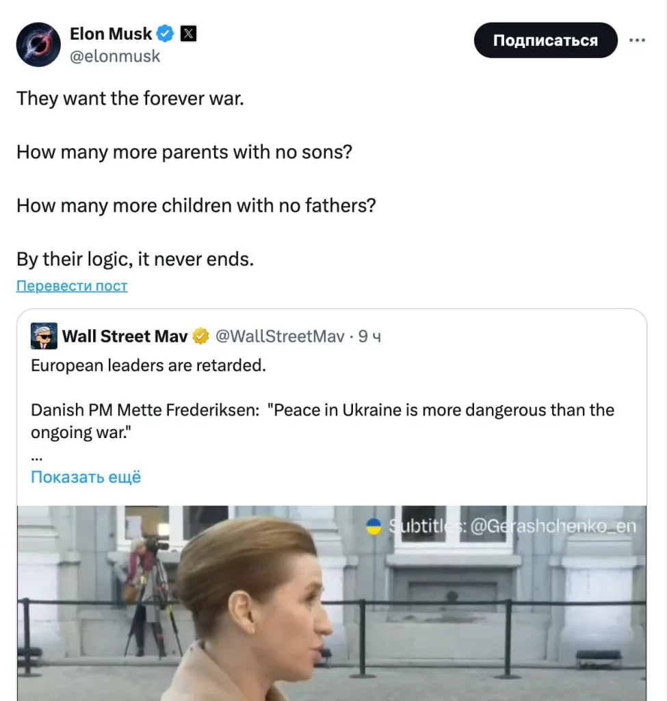Viewport: 667px width, 701px height.
Task: Click the 'By their logic' tweet line
Action: 135,259
